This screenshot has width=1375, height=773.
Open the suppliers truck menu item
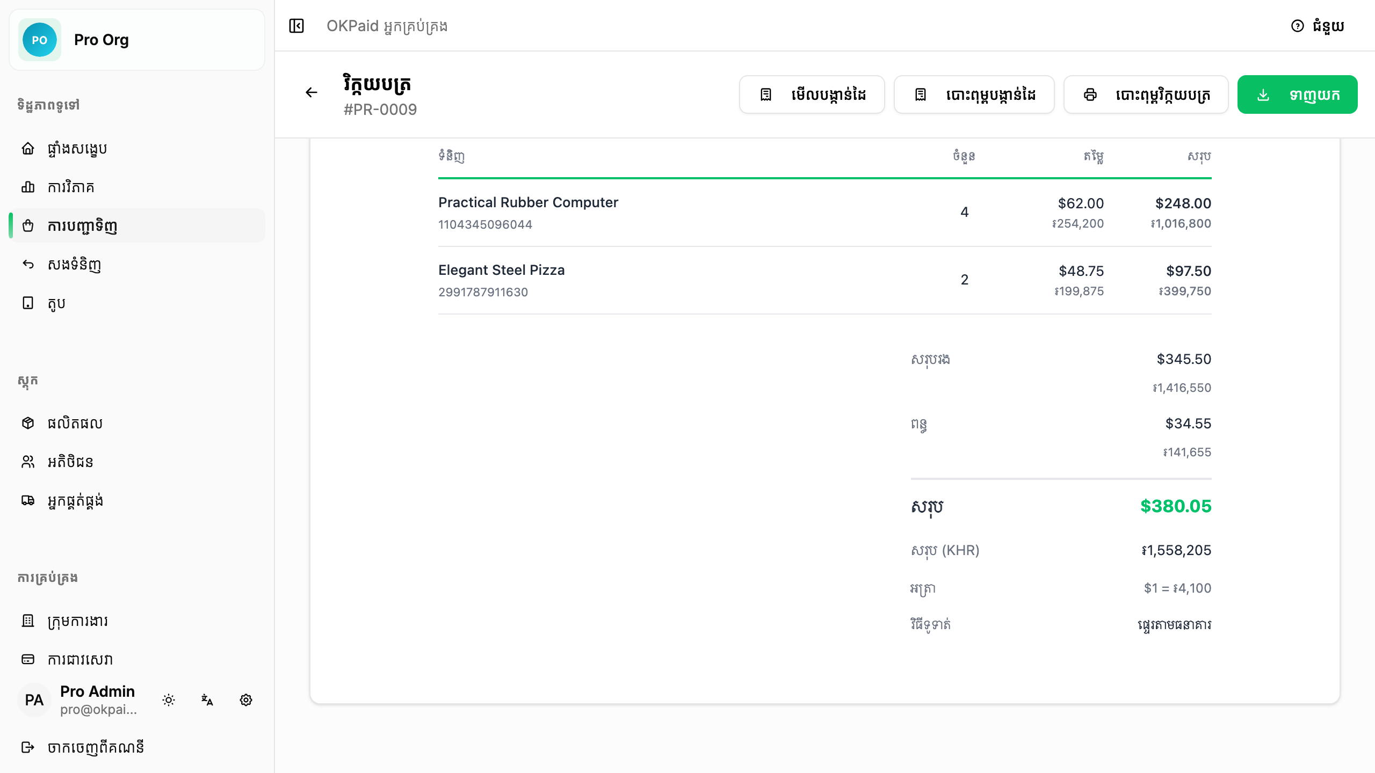[x=137, y=500]
